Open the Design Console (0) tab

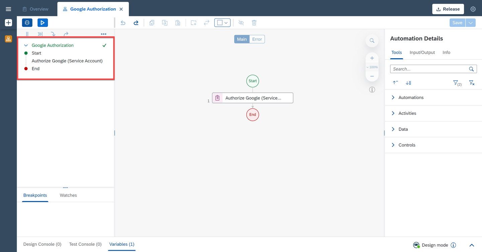tap(42, 244)
